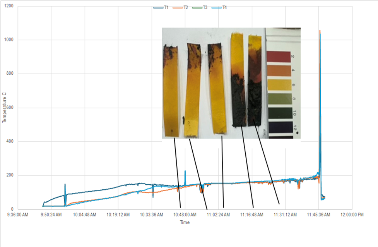Click the 10:04:48 AM time label

[x=85, y=215]
